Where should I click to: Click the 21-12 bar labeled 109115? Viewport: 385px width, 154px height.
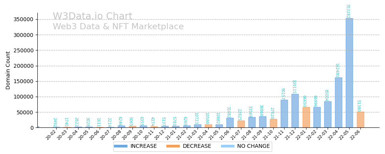[x=295, y=111]
